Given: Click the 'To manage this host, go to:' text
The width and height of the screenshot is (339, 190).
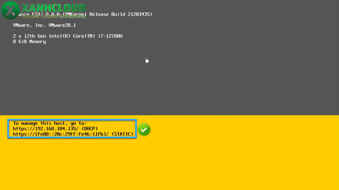Looking at the screenshot, I should 50,123.
